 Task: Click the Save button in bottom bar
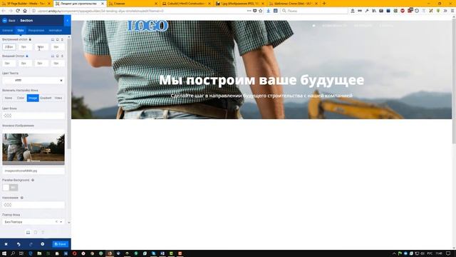61,244
